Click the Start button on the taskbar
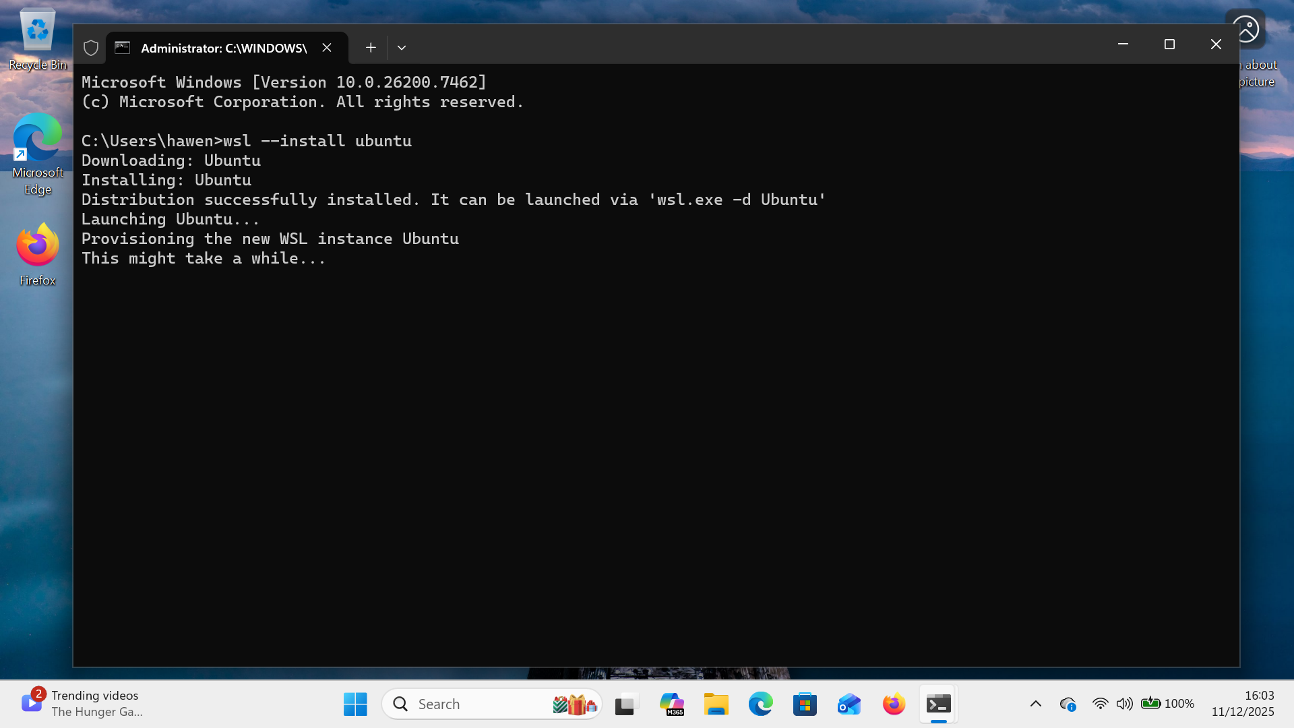 [355, 703]
